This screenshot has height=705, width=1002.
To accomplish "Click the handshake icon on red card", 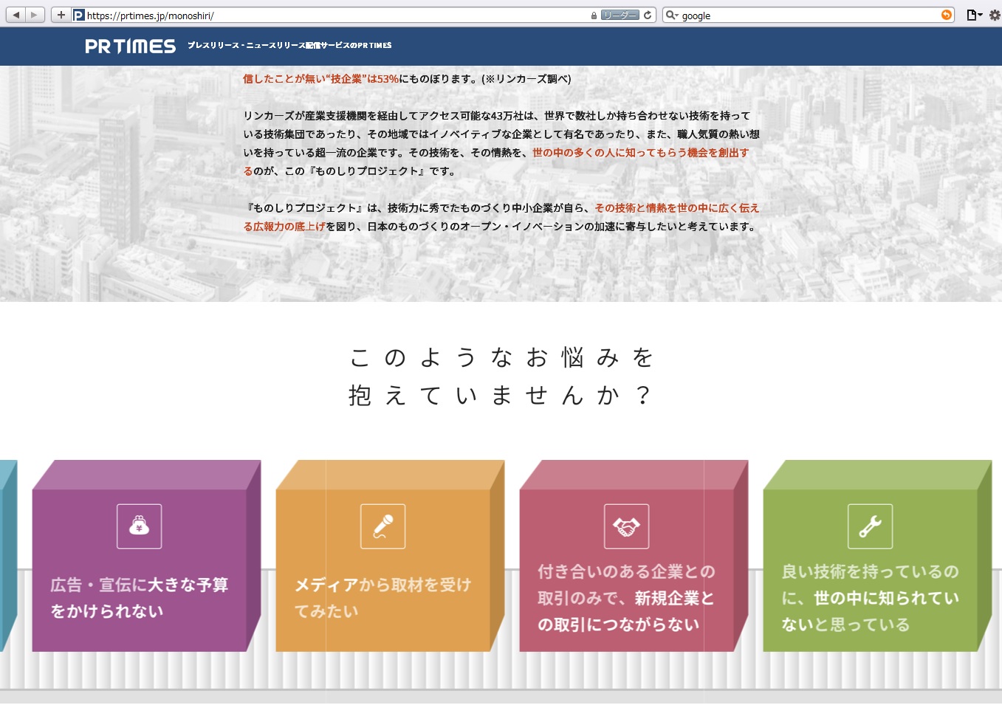I will point(626,526).
